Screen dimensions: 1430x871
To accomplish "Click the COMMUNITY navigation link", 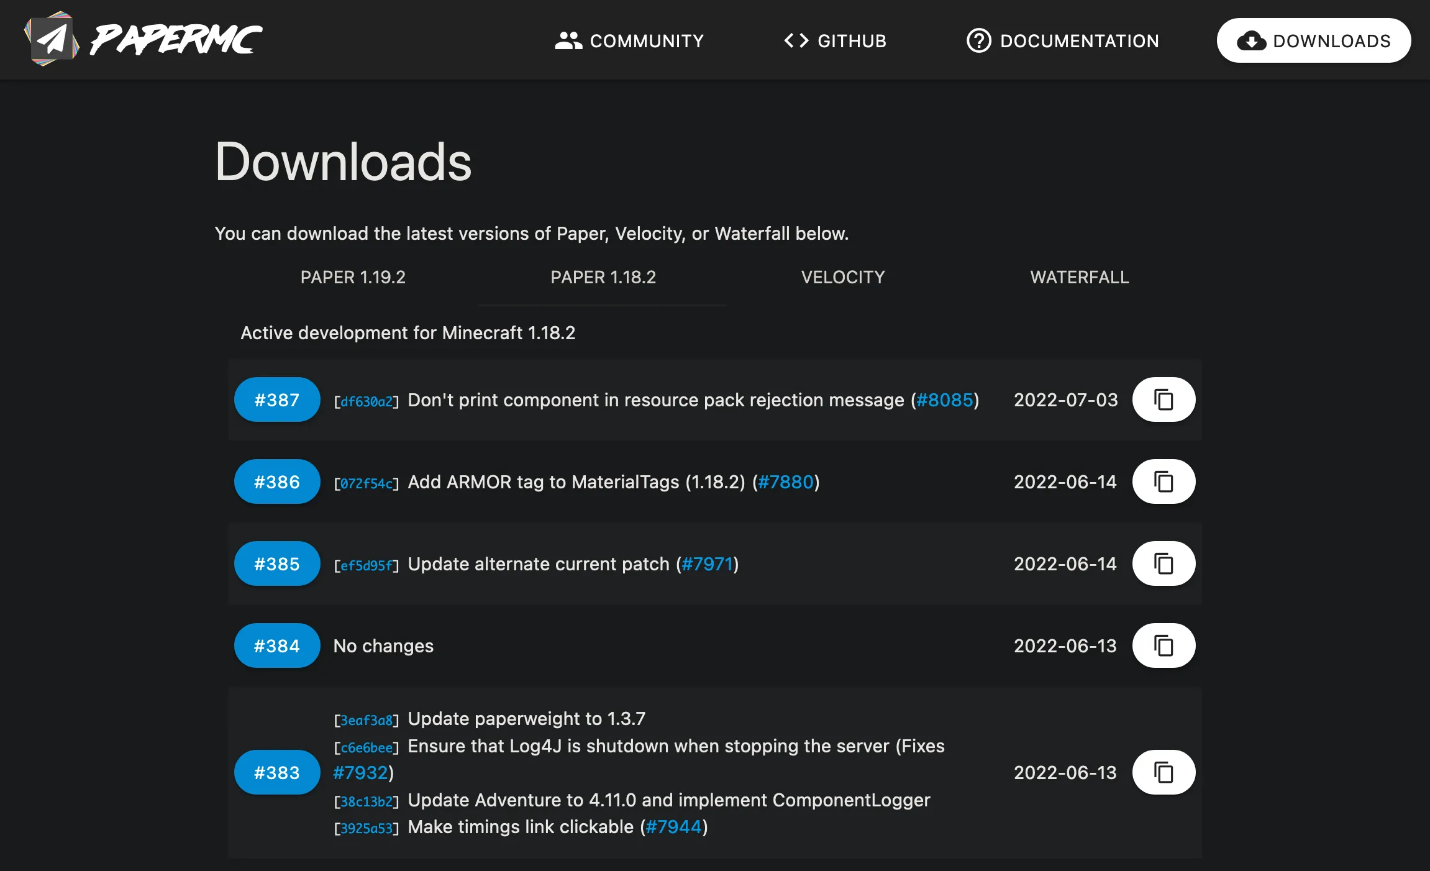I will coord(627,41).
